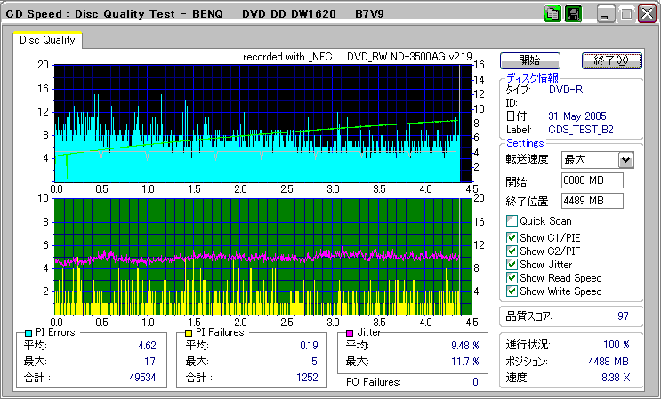
Task: Click the save floppy disk icon
Action: coord(573,14)
